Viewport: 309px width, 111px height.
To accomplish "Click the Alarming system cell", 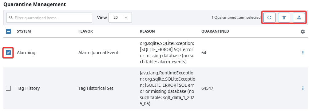I will pos(26,53).
